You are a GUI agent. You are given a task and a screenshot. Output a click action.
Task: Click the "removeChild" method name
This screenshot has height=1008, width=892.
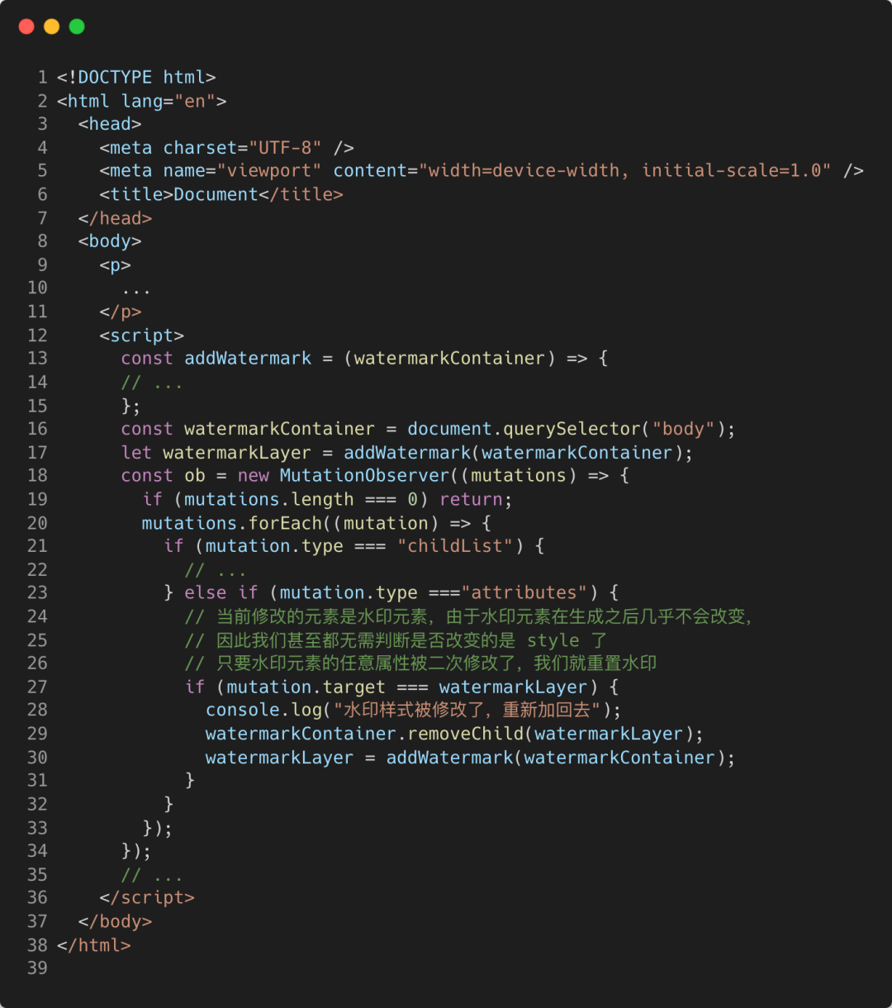[x=466, y=734]
